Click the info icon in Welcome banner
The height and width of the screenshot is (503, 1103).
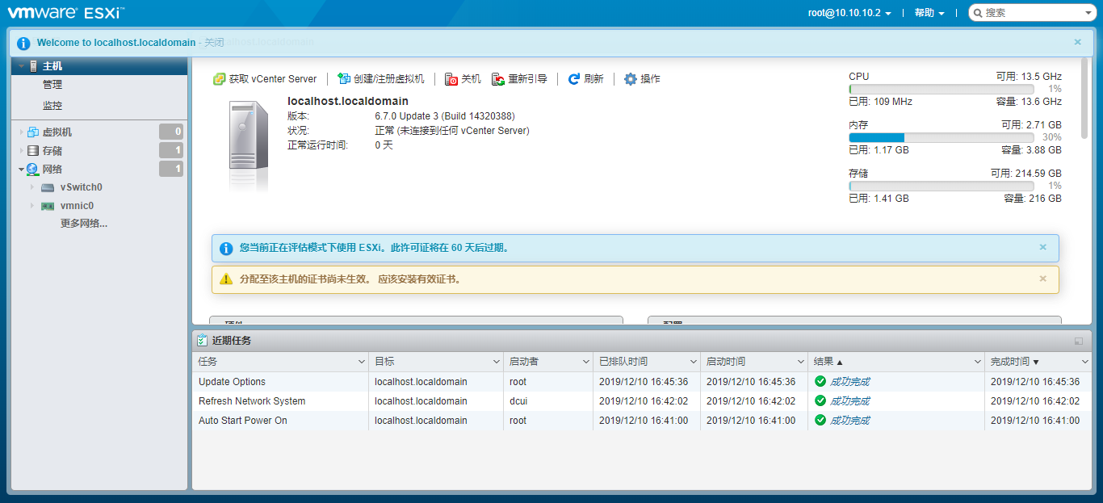click(x=23, y=43)
